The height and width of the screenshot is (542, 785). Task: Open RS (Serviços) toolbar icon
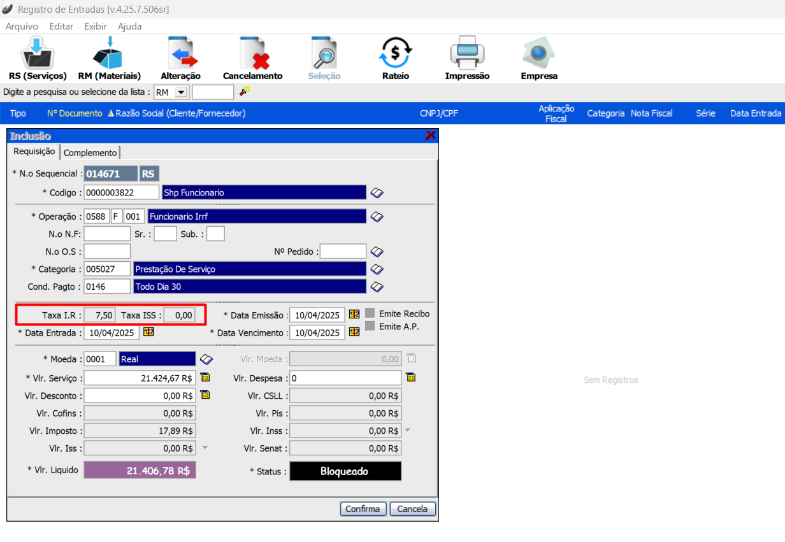click(38, 53)
